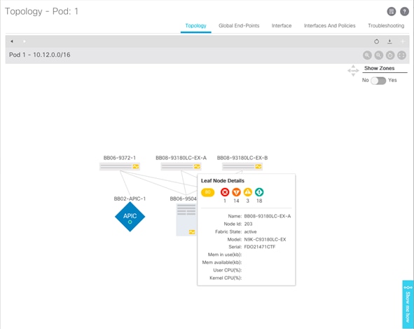Open the Topology tab
Image resolution: width=414 pixels, height=329 pixels.
tap(195, 26)
